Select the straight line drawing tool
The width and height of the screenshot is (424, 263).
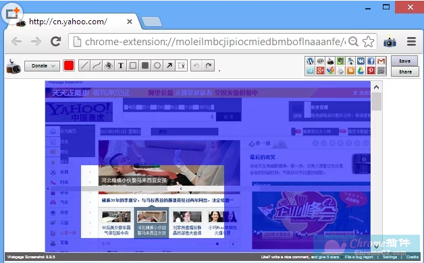point(84,65)
